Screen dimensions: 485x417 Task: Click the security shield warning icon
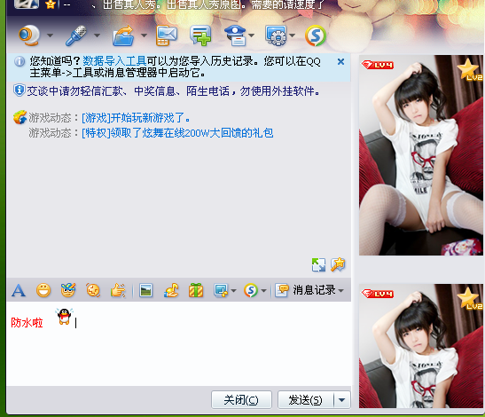click(20, 90)
